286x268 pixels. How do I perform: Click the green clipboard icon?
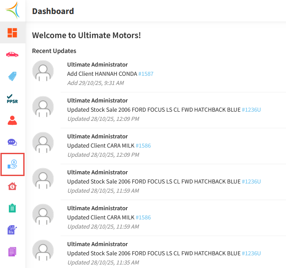(12, 208)
